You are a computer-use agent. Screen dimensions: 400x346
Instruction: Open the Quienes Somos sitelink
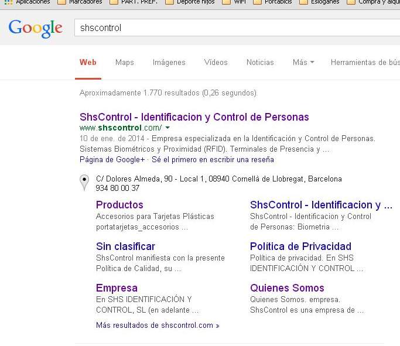[x=287, y=288]
